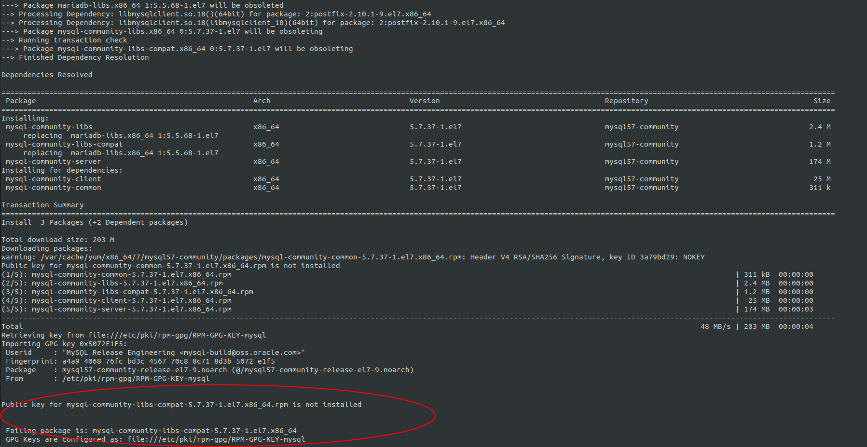The width and height of the screenshot is (867, 447).
Task: Click the '48 MB/s' total speed
Action: (x=716, y=326)
